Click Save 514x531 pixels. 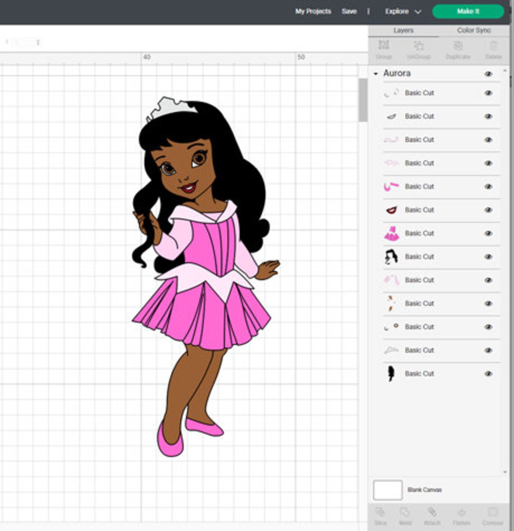point(349,11)
